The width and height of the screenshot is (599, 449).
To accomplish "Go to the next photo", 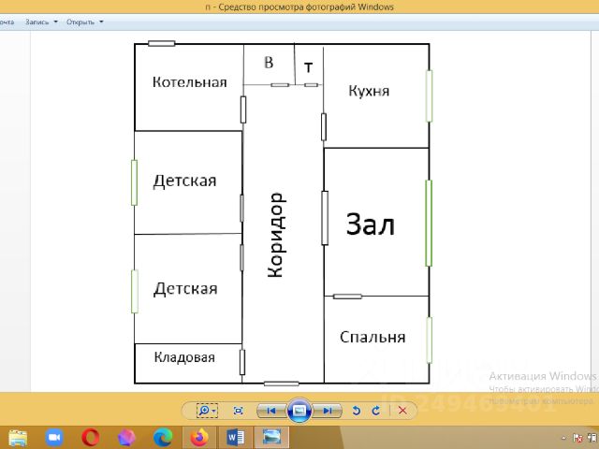I will tap(328, 410).
